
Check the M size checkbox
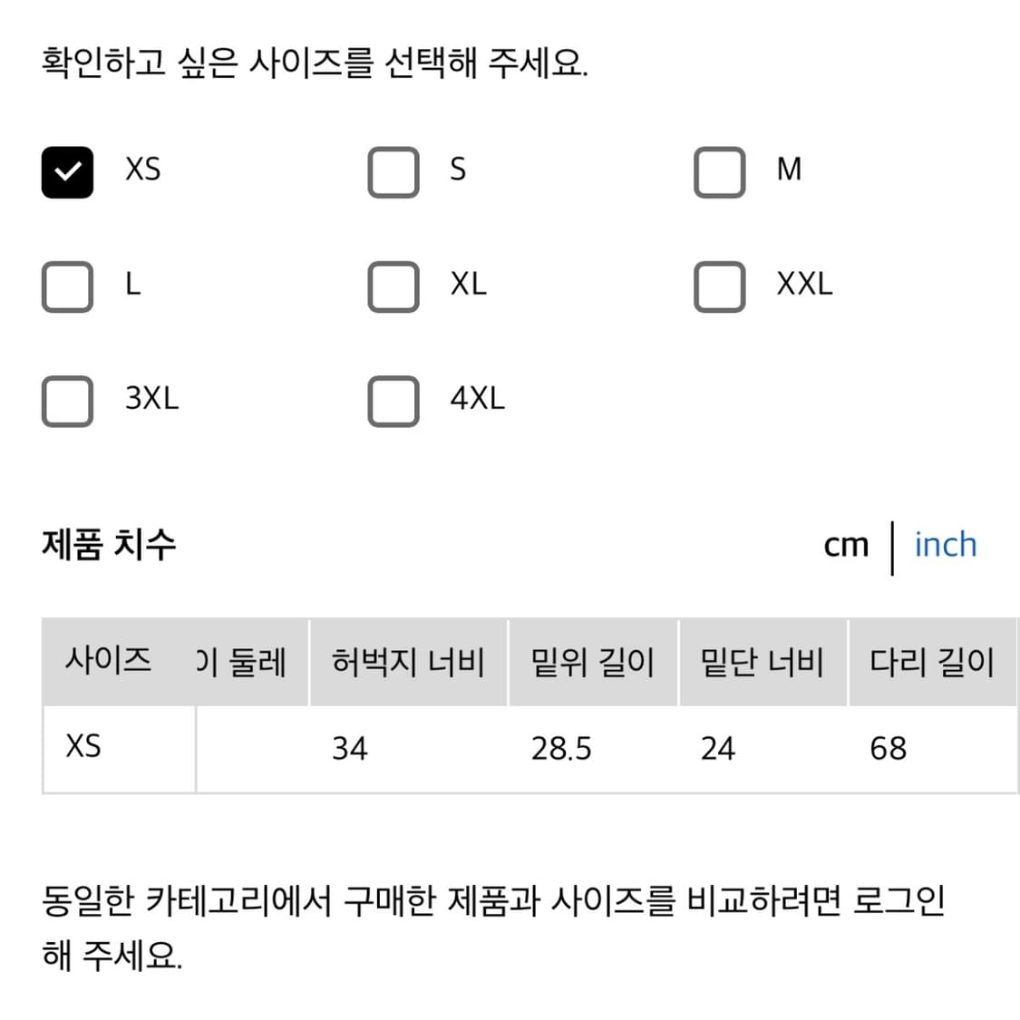coord(719,171)
